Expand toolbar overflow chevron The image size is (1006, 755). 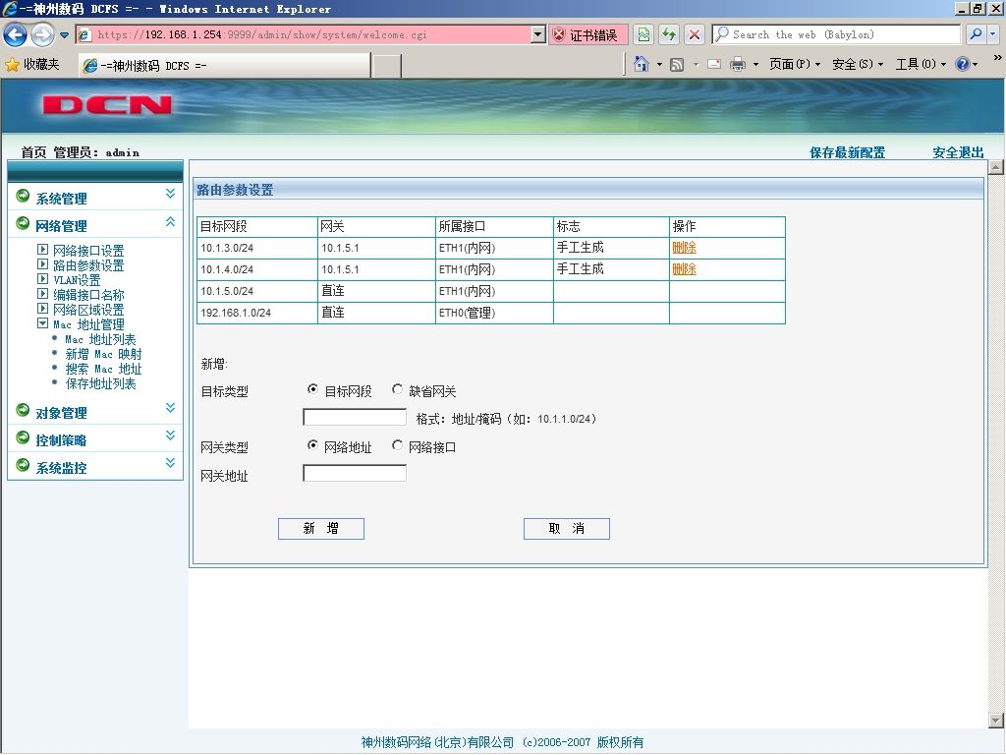coord(998,58)
